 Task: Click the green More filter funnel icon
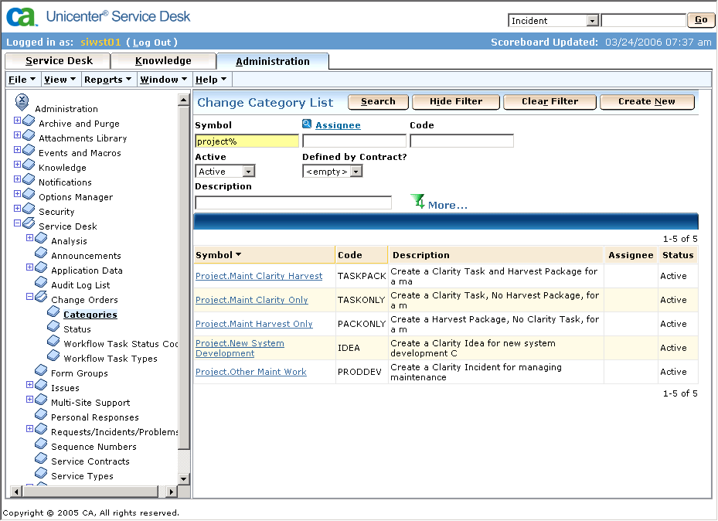(418, 203)
